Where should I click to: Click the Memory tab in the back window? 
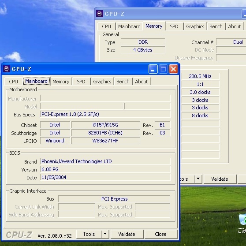154,26
